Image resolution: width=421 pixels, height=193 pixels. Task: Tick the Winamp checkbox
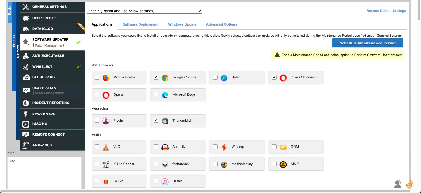(215, 147)
